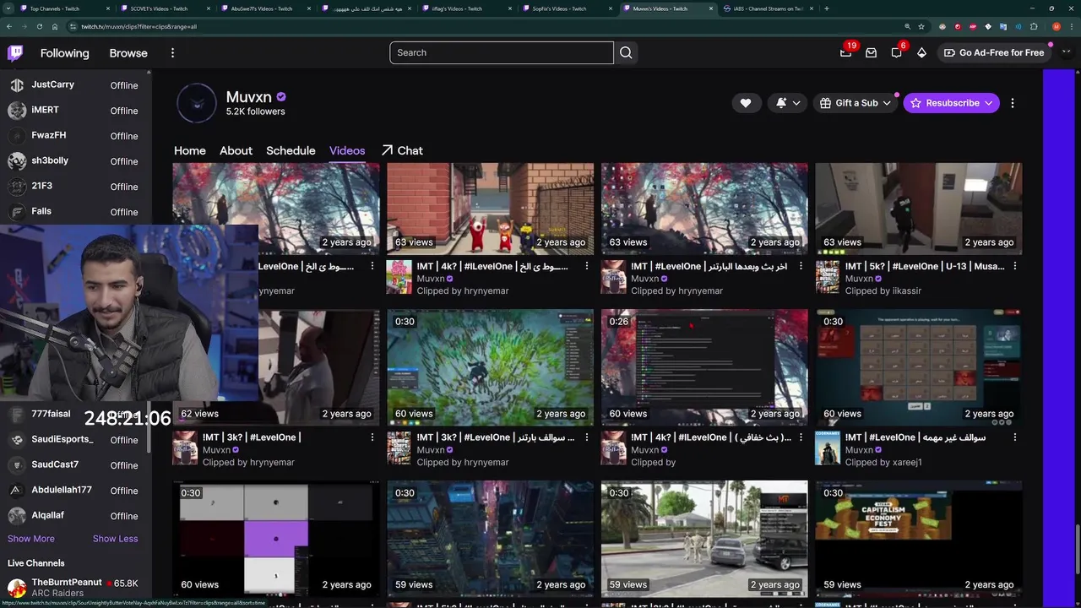This screenshot has height=608, width=1081.
Task: Switch to the Schedule channel tab
Action: [291, 150]
